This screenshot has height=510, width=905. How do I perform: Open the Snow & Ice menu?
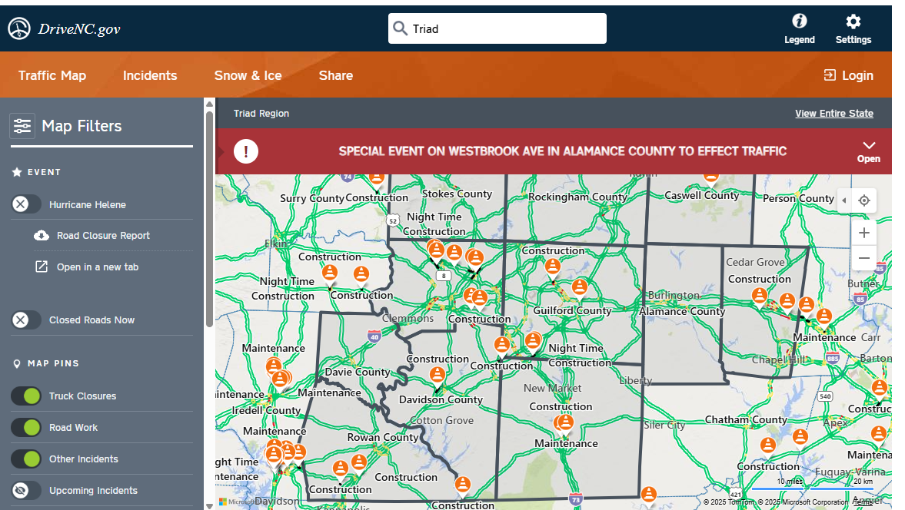click(248, 75)
